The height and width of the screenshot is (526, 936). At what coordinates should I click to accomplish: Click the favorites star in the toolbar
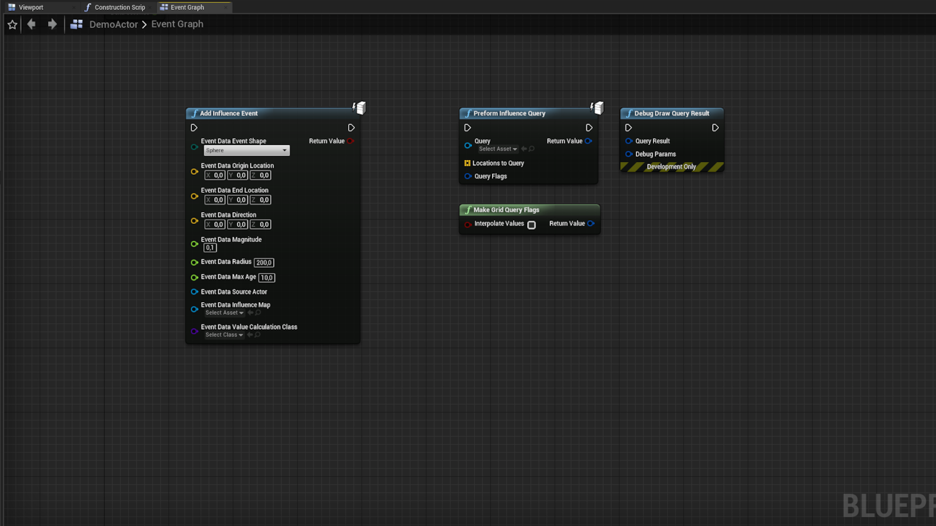pos(12,24)
